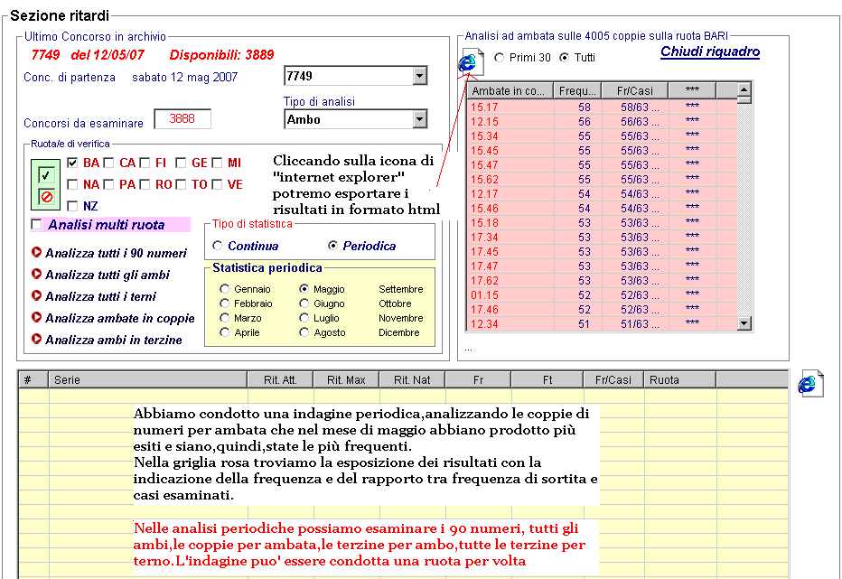The image size is (842, 579).
Task: Select Febbraio month radio button
Action: (224, 303)
